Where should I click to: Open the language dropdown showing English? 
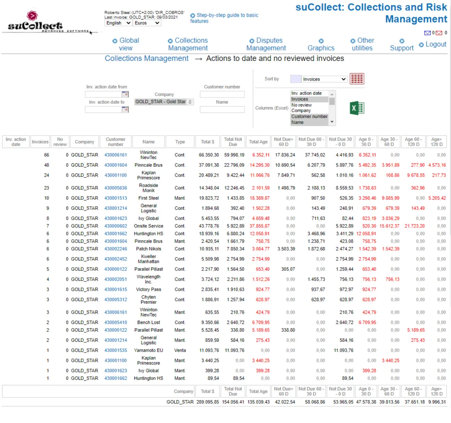[x=118, y=23]
